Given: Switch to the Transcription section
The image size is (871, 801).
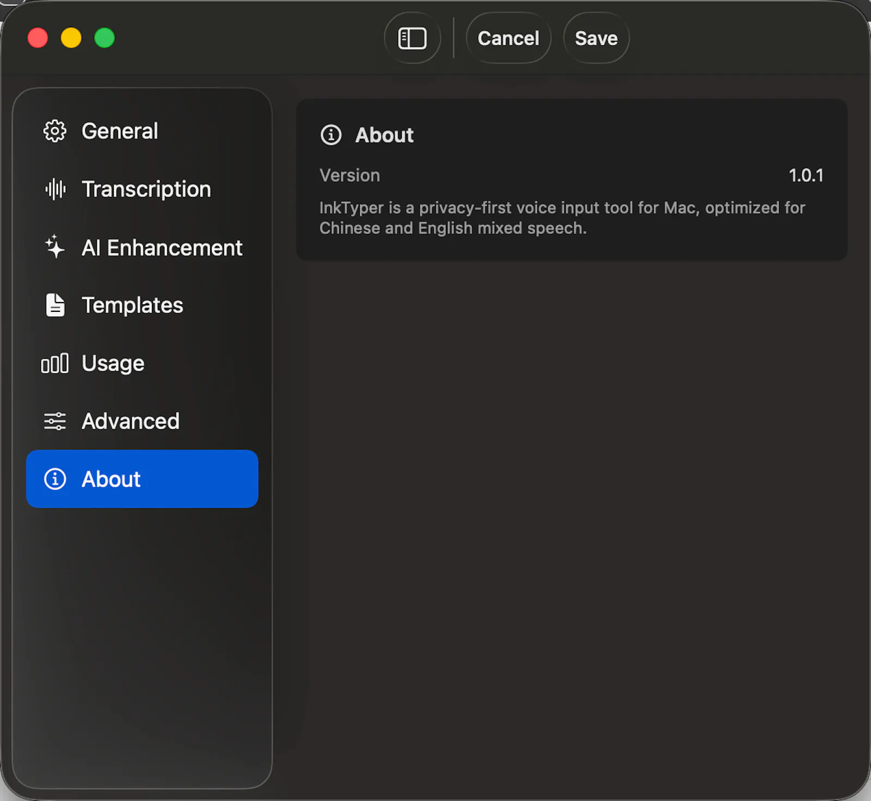Looking at the screenshot, I should 142,189.
